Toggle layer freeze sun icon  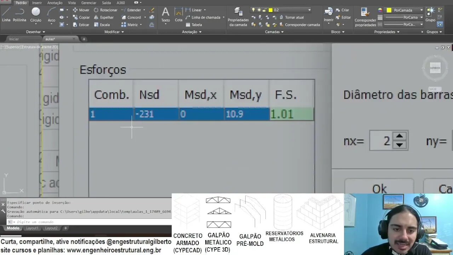click(x=259, y=10)
